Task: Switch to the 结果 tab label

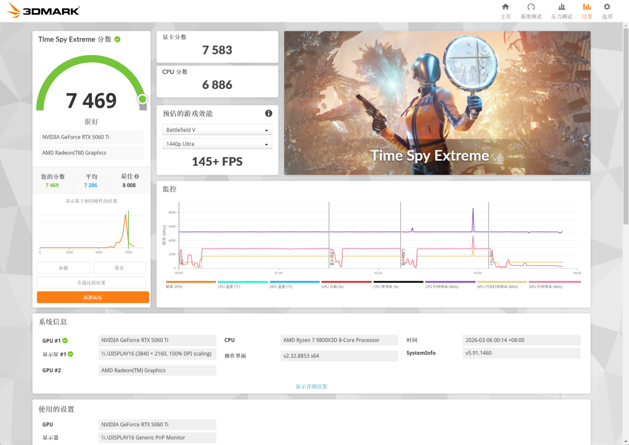Action: tap(587, 16)
